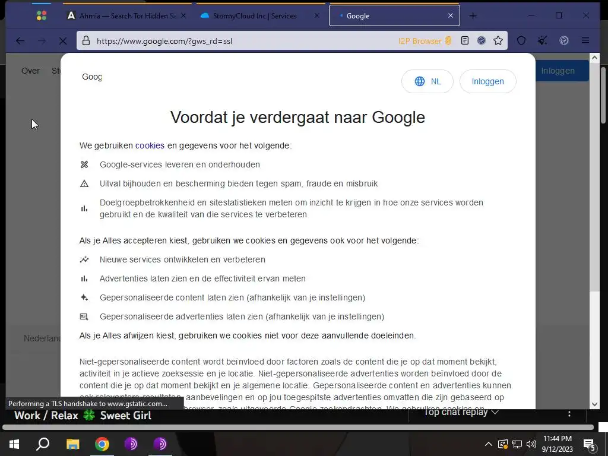
Task: Click the wrench icon beside Google-services leveren
Action: [84, 164]
